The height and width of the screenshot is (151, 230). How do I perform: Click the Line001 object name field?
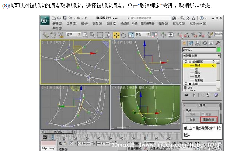pos(199,50)
